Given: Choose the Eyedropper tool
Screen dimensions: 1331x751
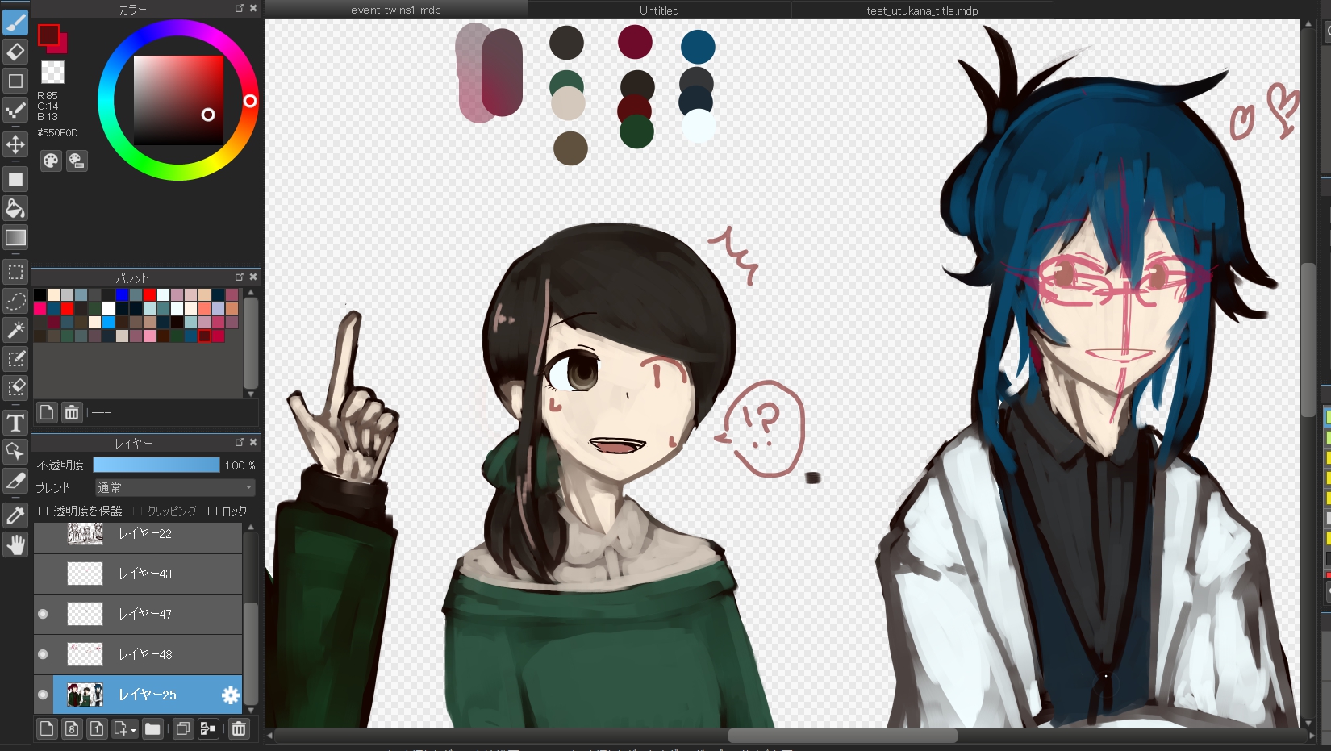Looking at the screenshot, I should pos(15,515).
